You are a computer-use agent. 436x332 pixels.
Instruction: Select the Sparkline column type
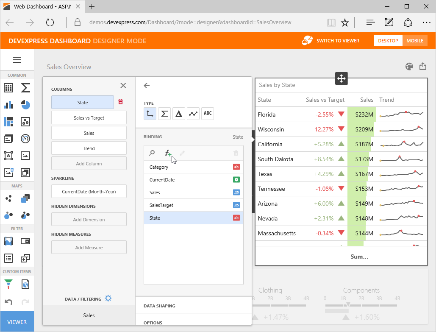[193, 114]
